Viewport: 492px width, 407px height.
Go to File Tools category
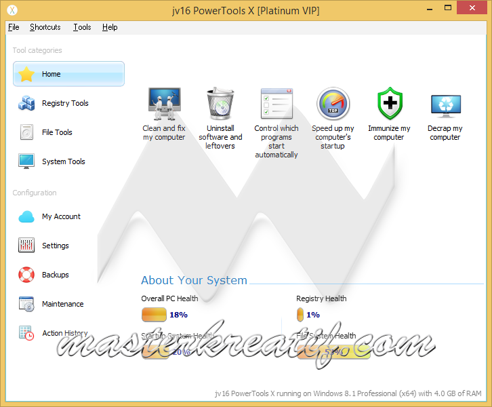[57, 132]
